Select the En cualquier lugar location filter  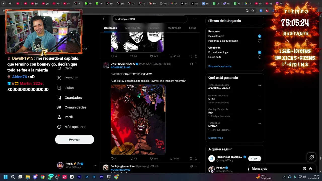click(x=260, y=52)
